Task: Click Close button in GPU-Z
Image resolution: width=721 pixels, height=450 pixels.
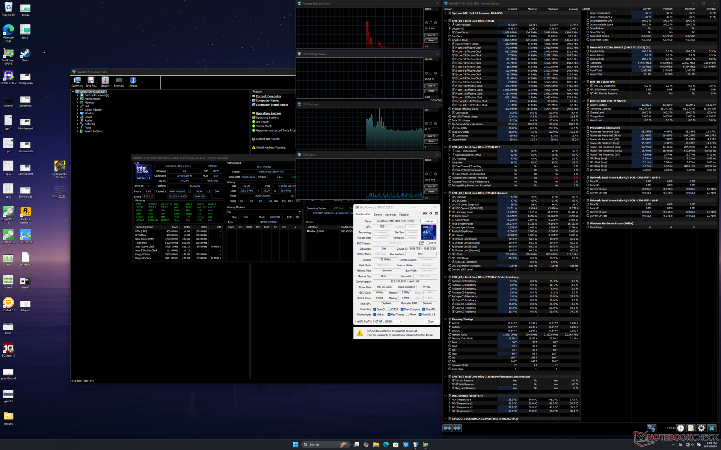Action: tap(430, 321)
